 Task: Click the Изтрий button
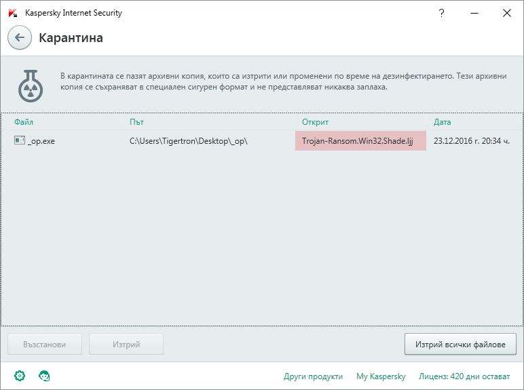click(126, 344)
